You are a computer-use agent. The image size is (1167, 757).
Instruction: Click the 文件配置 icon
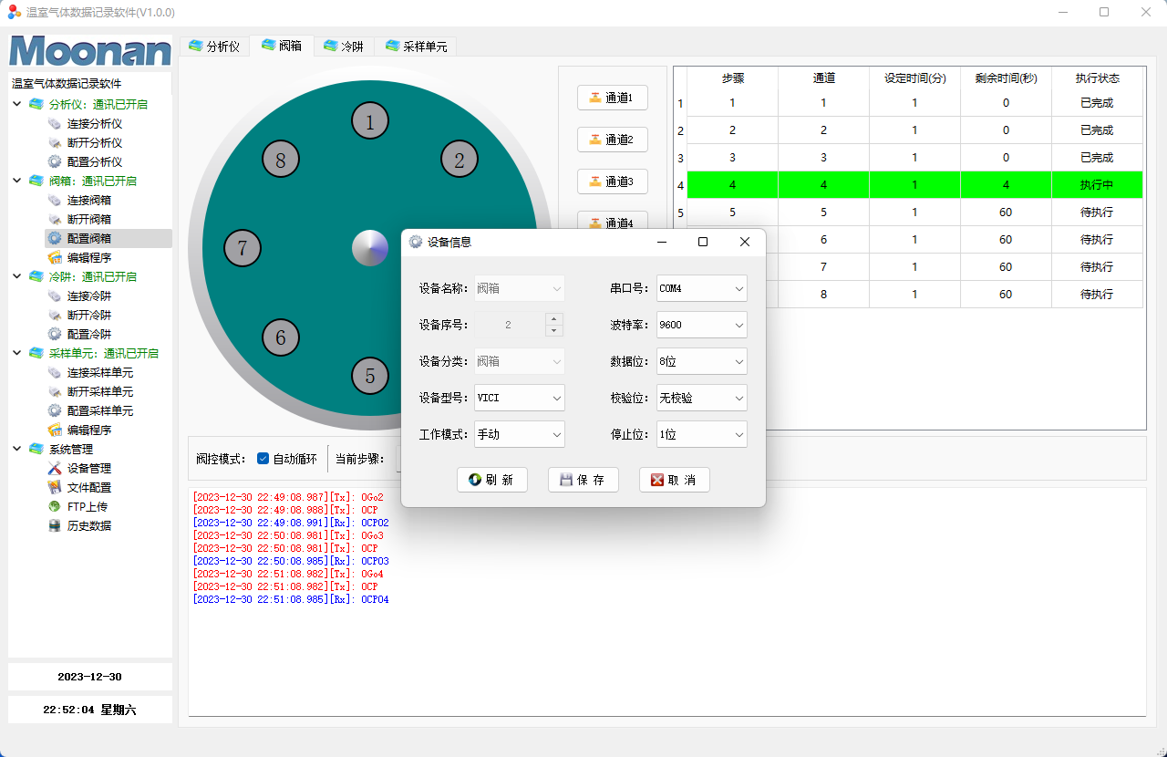point(55,487)
